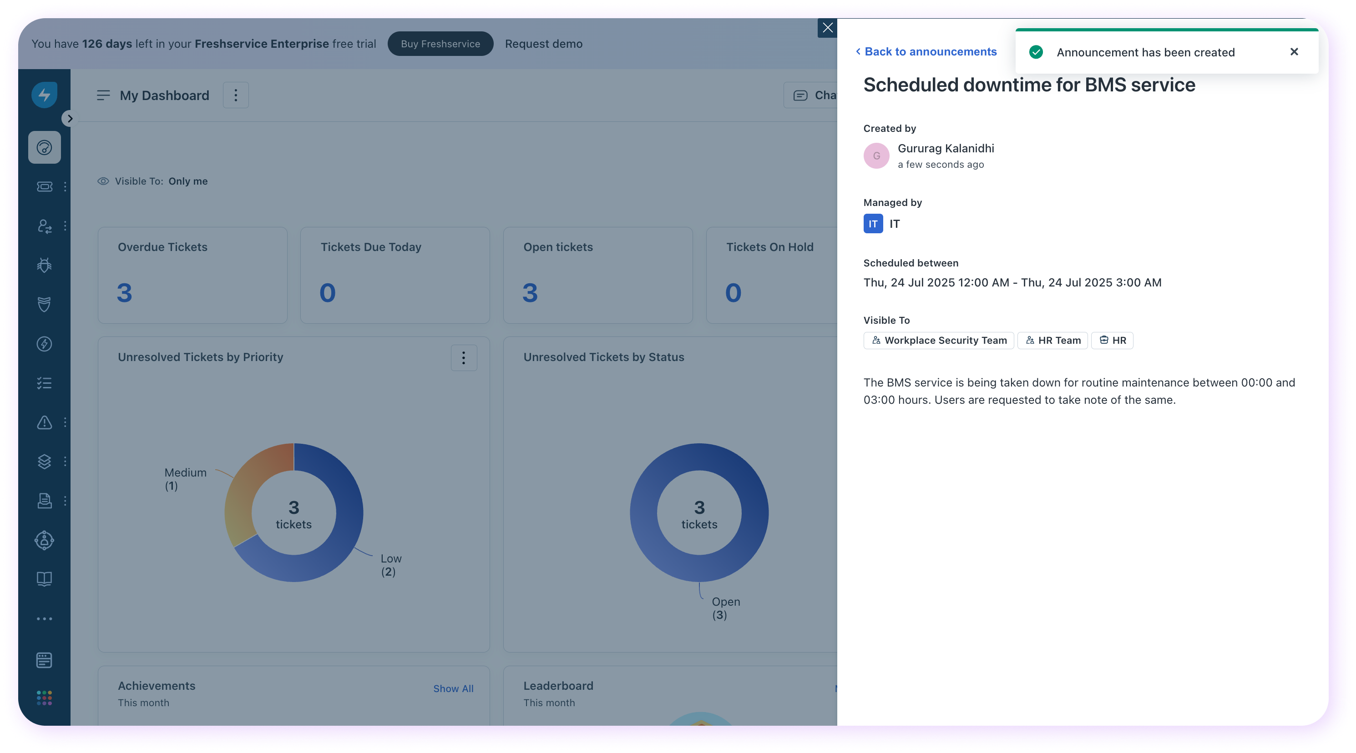Open the Solutions book icon

44,579
